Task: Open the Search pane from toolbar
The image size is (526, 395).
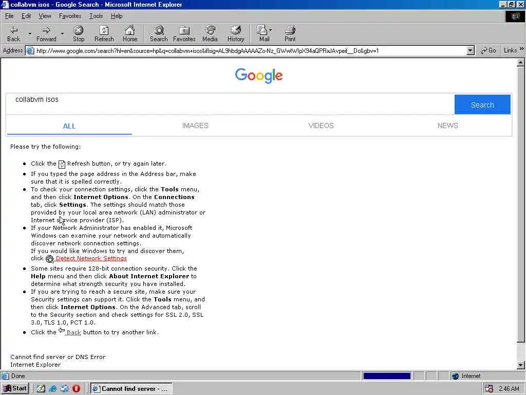Action: click(159, 33)
